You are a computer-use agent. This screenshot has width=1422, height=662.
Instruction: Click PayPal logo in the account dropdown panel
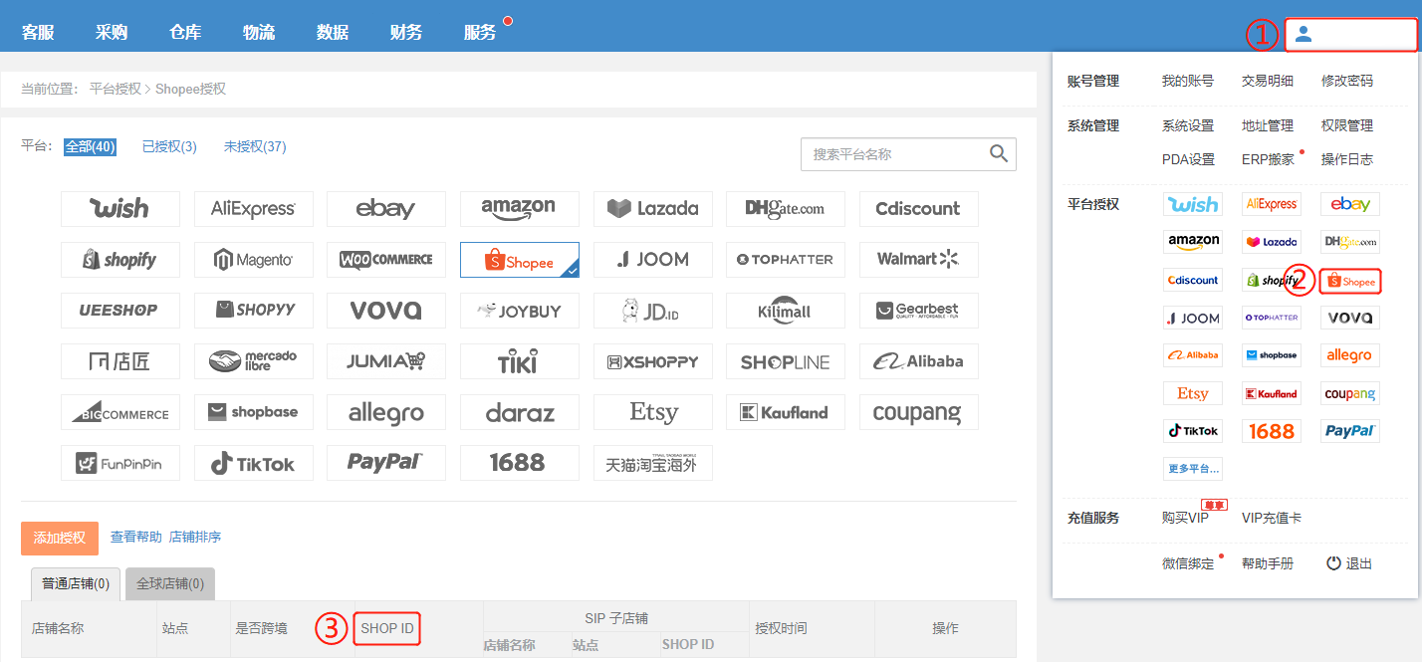(1350, 431)
